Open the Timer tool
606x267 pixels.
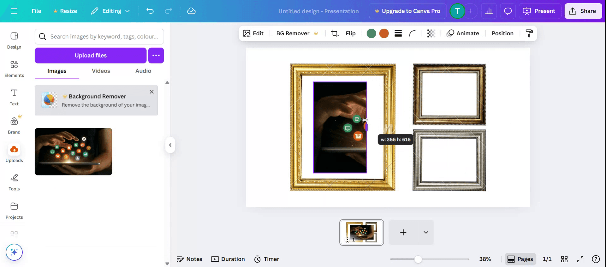[x=267, y=259]
